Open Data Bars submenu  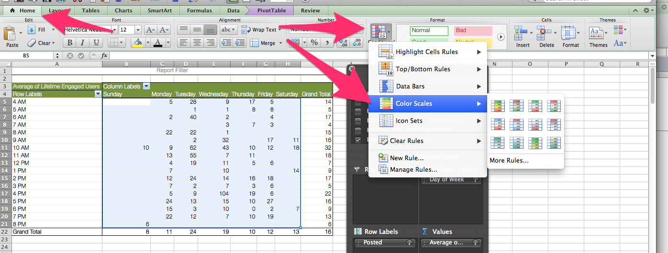click(x=427, y=86)
